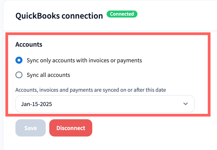The height and width of the screenshot is (150, 217).
Task: Click the green Connected status badge
Action: click(x=122, y=14)
